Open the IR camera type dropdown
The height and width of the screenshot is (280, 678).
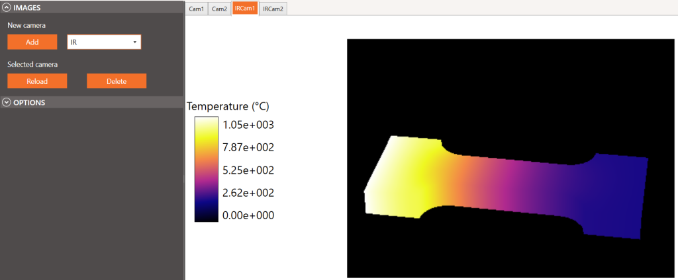104,42
